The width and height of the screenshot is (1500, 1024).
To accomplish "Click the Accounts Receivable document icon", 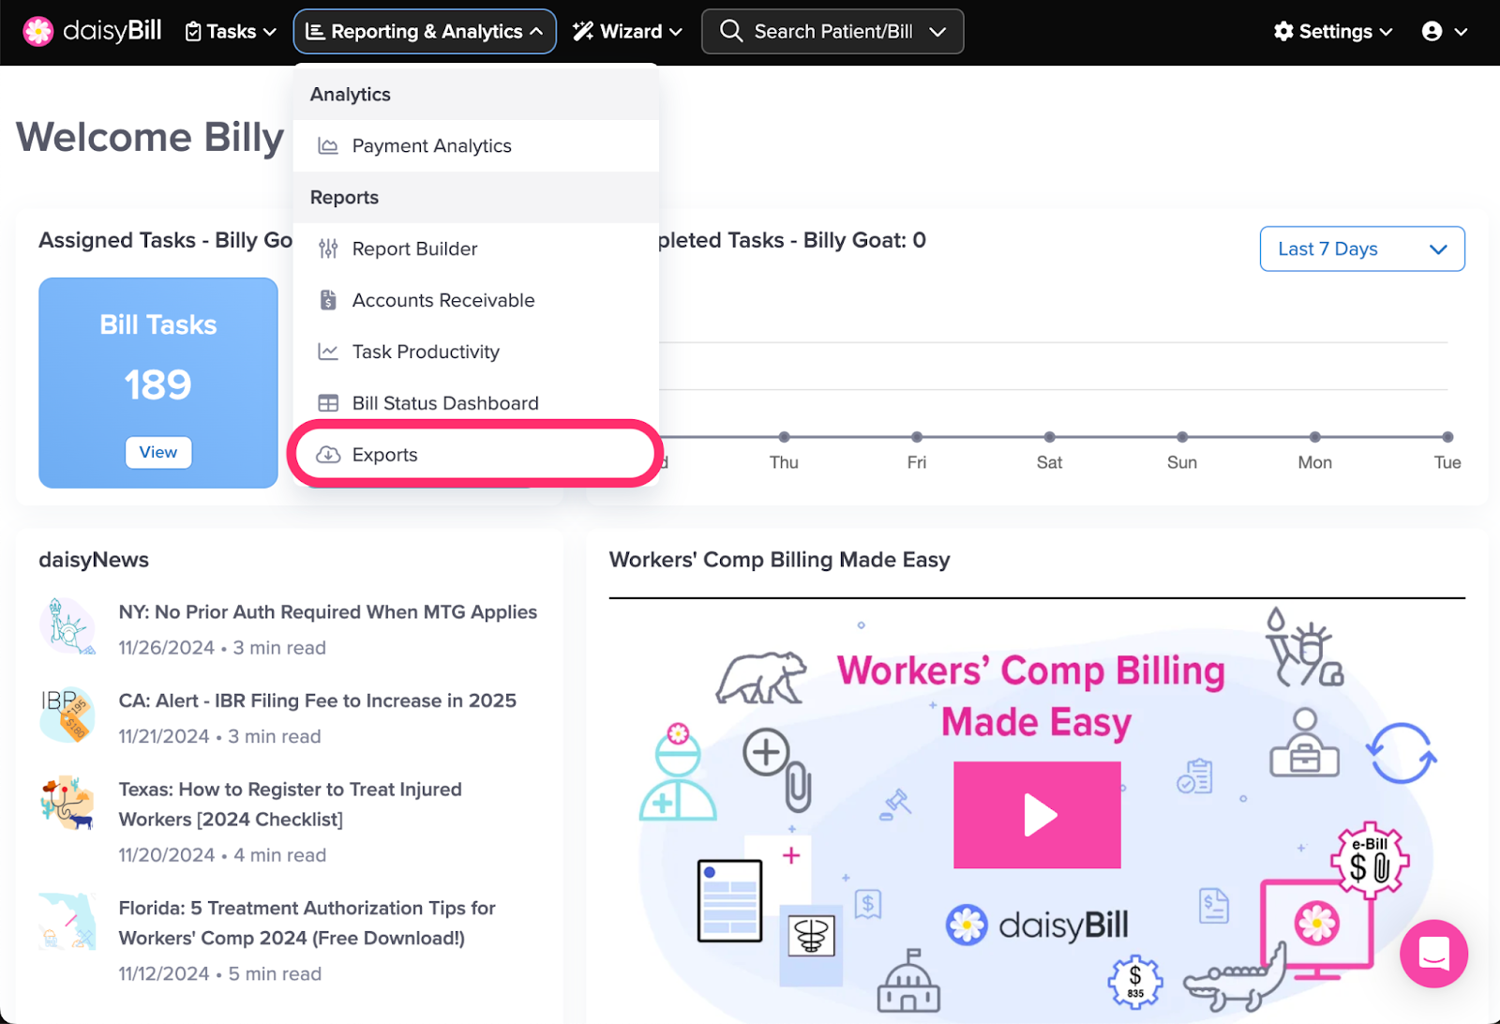I will pos(328,300).
